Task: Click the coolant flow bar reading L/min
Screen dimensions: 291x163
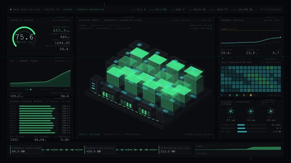Action: pyautogui.click(x=252, y=125)
